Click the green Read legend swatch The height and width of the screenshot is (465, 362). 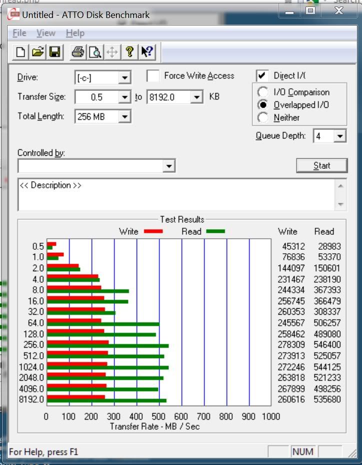pyautogui.click(x=215, y=231)
